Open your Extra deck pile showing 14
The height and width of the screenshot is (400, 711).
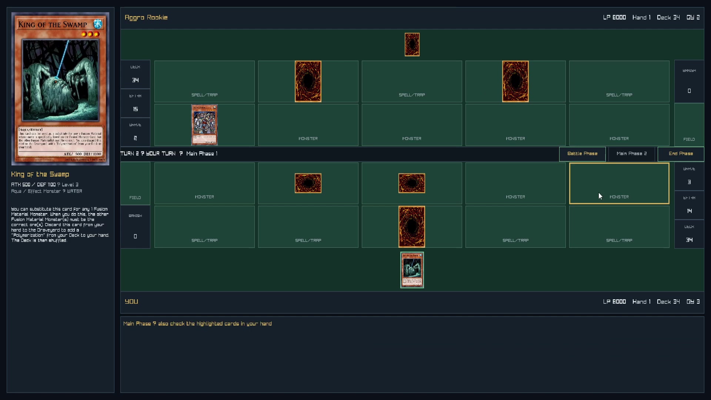point(689,205)
